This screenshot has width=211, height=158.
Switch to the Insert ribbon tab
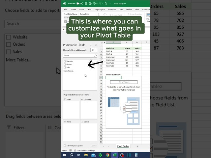pos(81,10)
